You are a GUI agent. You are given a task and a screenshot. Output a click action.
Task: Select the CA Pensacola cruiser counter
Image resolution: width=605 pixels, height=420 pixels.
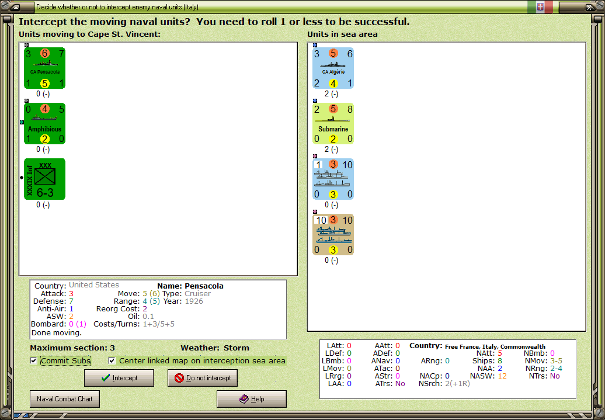pyautogui.click(x=45, y=68)
